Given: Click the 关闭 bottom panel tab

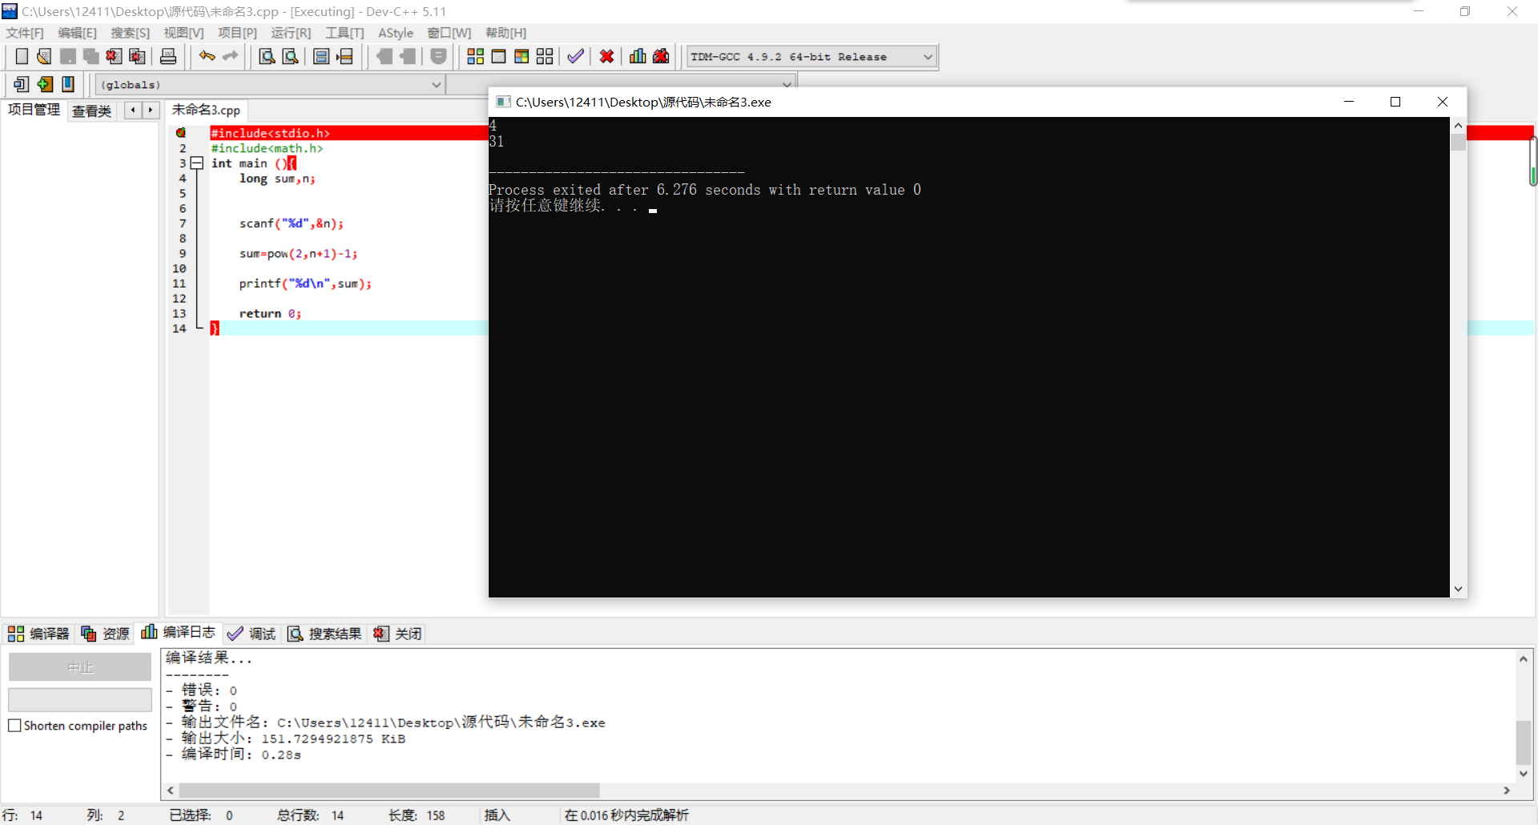Looking at the screenshot, I should click(397, 634).
